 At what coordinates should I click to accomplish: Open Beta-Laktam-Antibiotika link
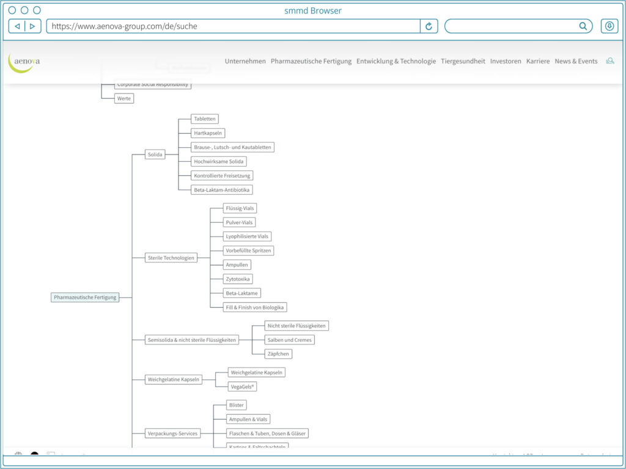coord(221,190)
